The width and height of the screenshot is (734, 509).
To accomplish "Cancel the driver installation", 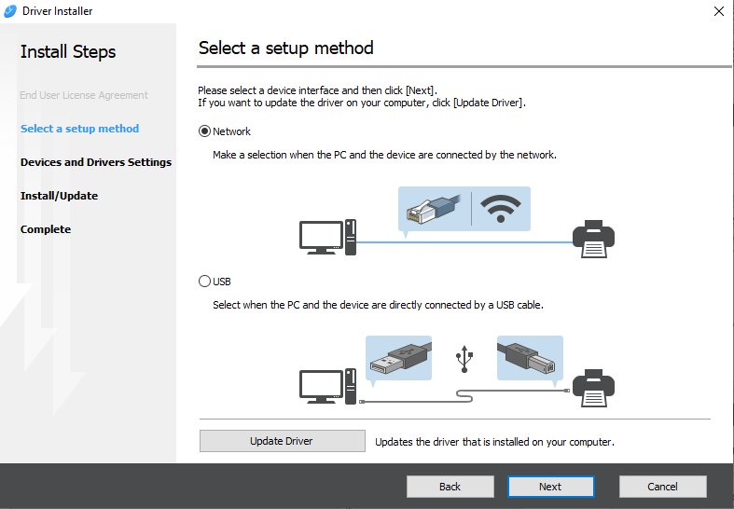I will 662,487.
